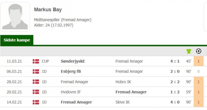Click the bold Fremad Amager in the Skive row
Image resolution: width=207 pixels, height=110 pixels.
[x=76, y=102]
